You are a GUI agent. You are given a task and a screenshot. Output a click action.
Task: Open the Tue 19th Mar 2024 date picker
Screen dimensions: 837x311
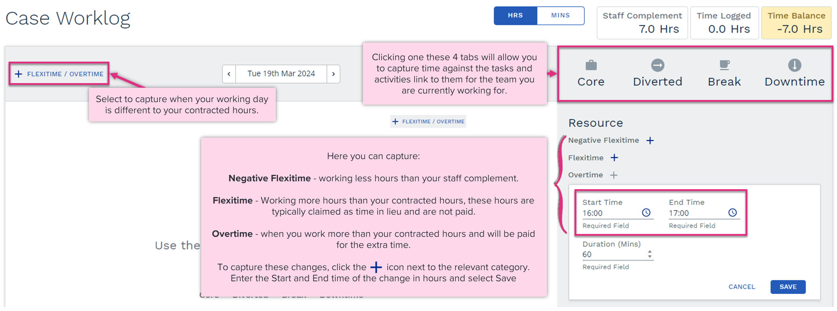[x=281, y=74]
